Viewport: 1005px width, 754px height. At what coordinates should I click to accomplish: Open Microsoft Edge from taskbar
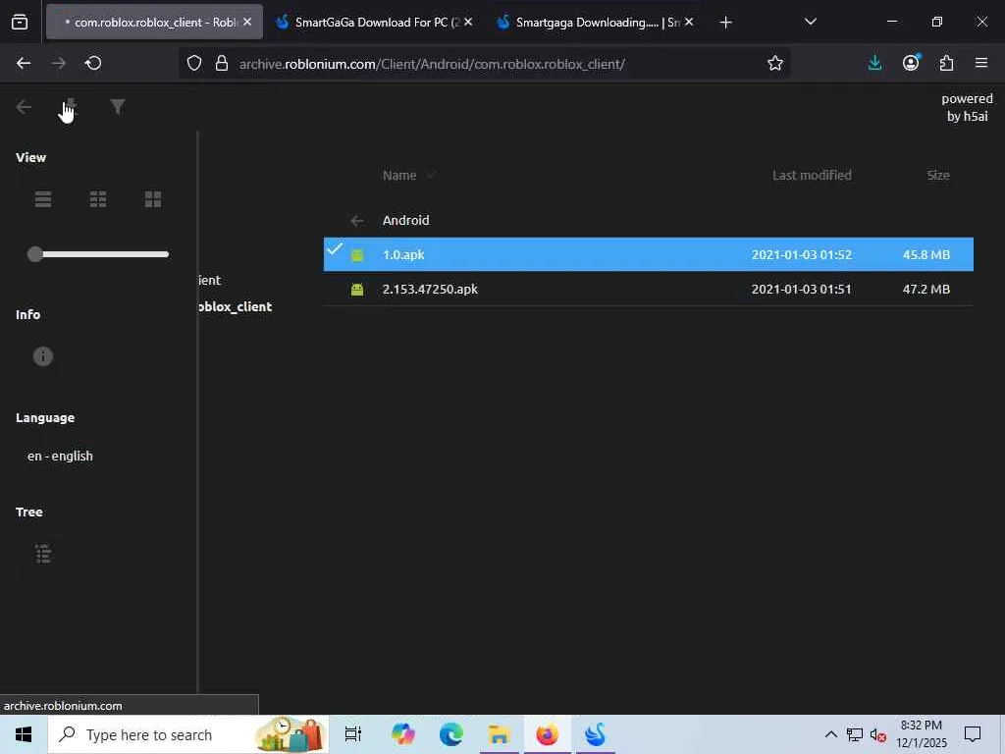[451, 734]
